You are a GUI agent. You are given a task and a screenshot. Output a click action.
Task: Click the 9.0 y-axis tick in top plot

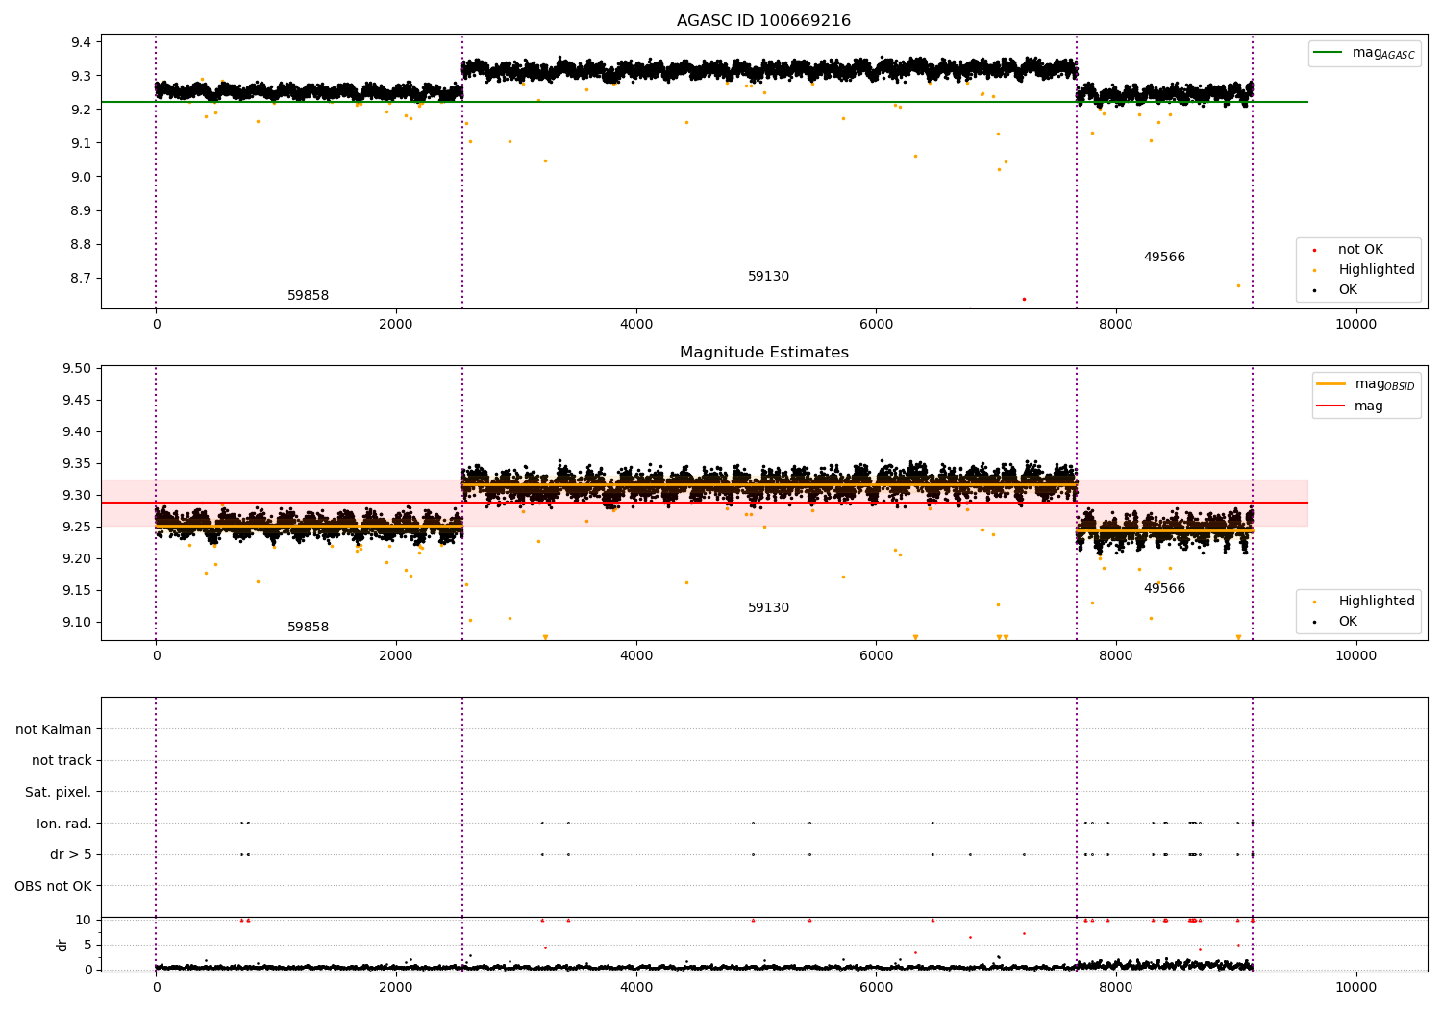(x=81, y=177)
